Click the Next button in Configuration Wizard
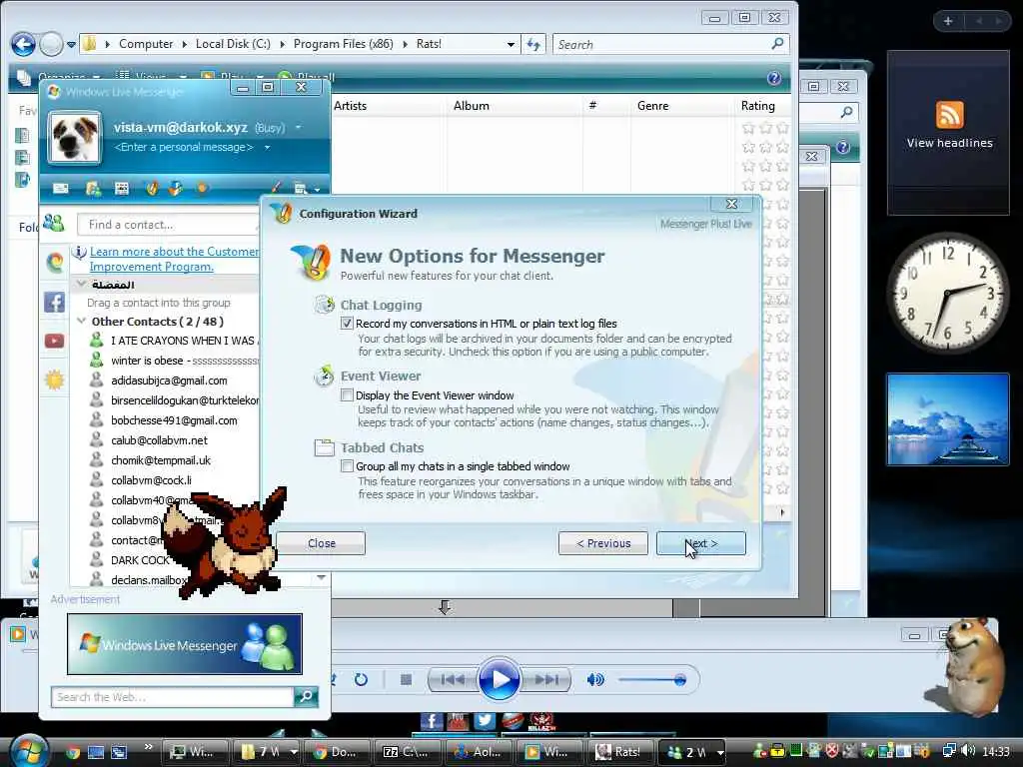 point(700,543)
